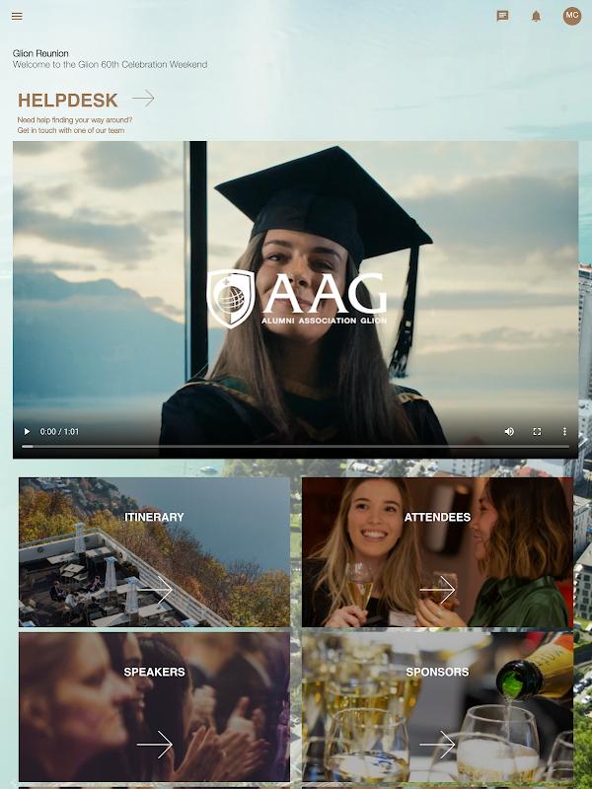This screenshot has height=789, width=592.
Task: Click 'Welcome to the Glion 60th Celebration Weekend'
Action: (110, 64)
